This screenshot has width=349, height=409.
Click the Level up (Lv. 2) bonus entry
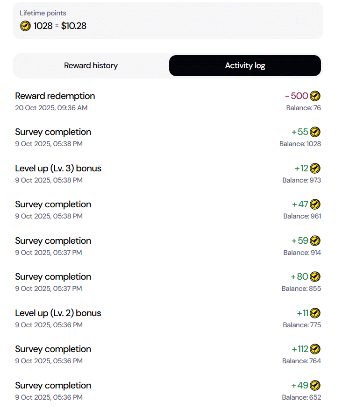58,313
